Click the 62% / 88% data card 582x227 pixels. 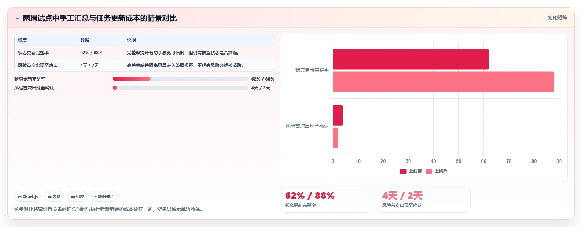(x=327, y=199)
